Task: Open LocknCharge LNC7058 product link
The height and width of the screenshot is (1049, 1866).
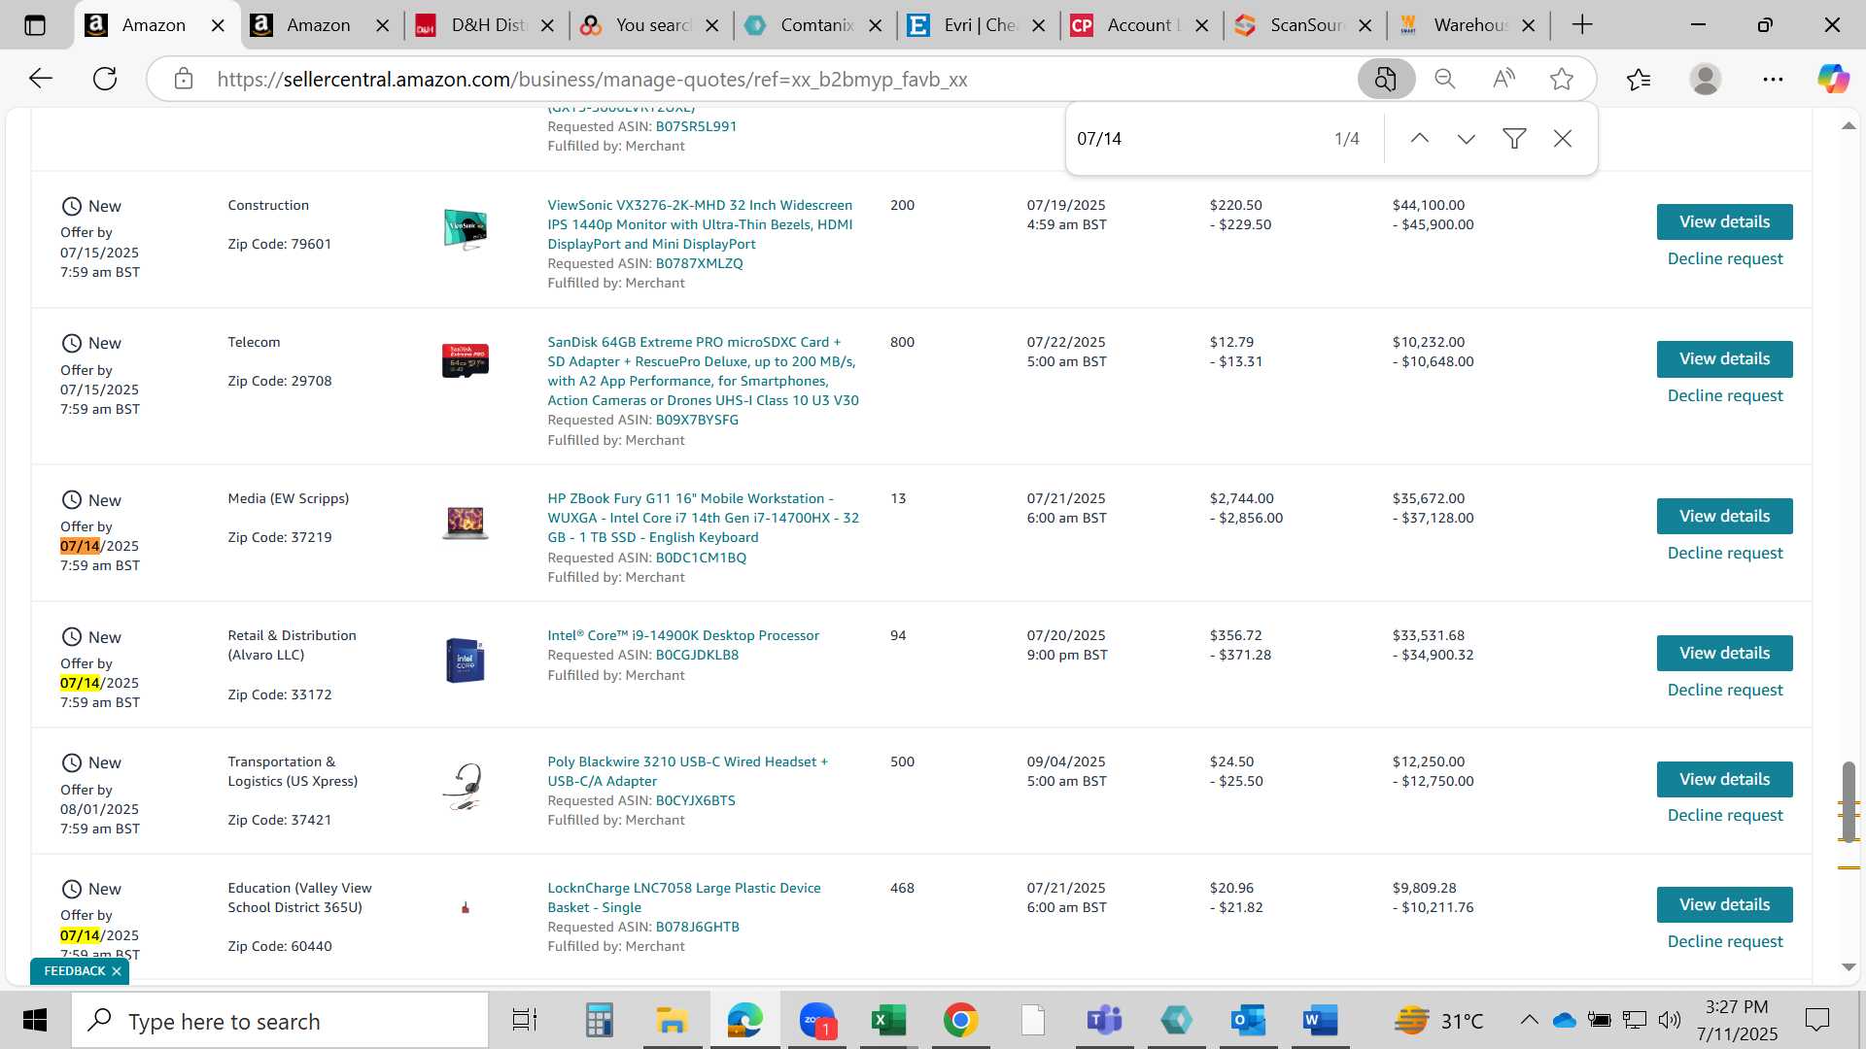Action: 684,897
